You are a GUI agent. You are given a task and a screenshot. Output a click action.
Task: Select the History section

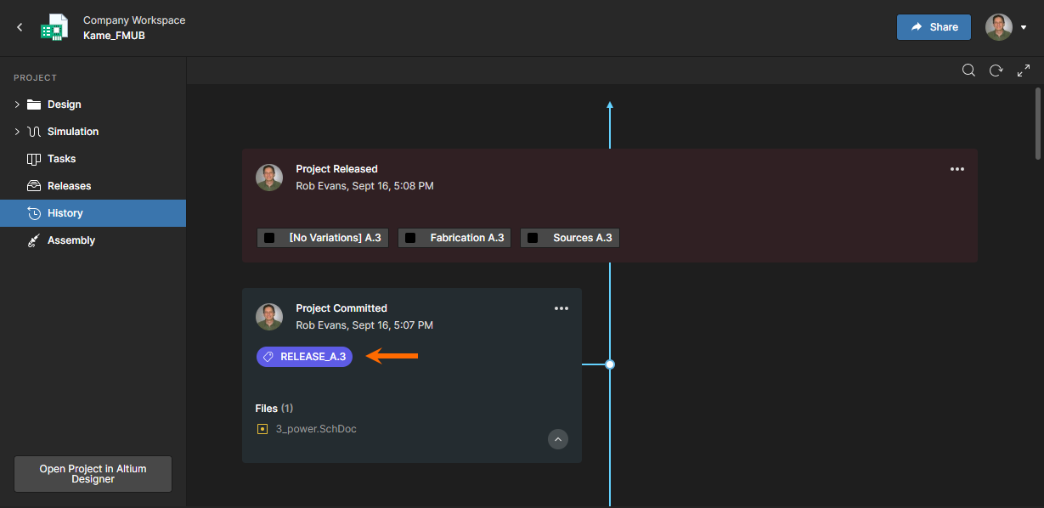(x=93, y=213)
